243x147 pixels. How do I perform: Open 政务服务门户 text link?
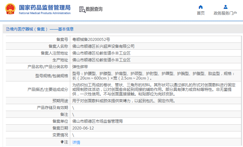click(x=225, y=13)
